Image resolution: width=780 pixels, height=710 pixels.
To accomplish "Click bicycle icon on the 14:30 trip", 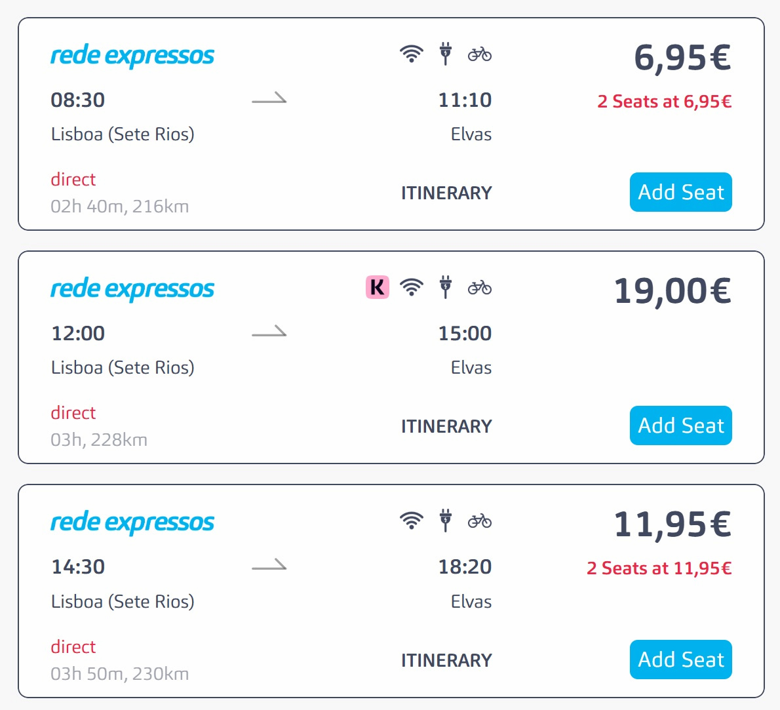I will (480, 521).
